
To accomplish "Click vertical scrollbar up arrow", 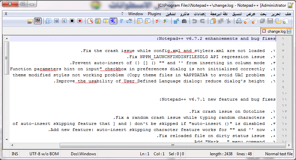I will click(7, 38).
